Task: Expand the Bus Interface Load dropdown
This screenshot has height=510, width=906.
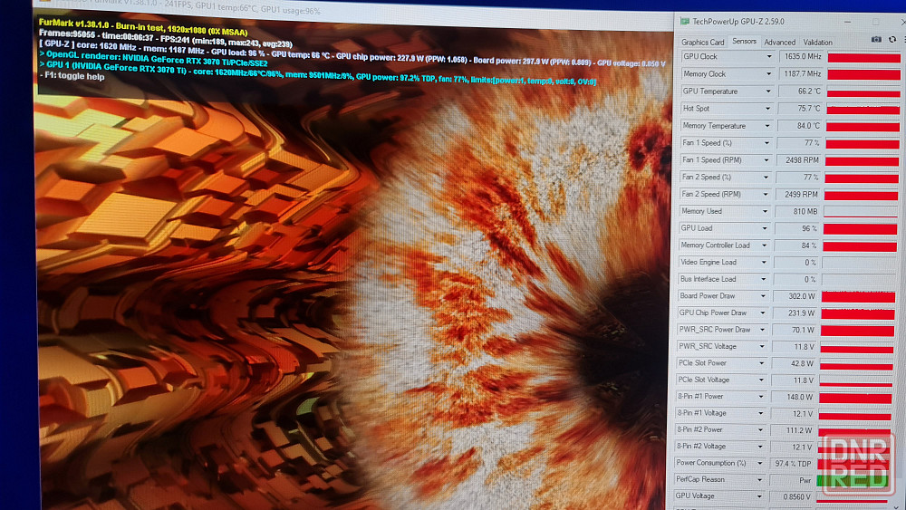Action: click(763, 279)
